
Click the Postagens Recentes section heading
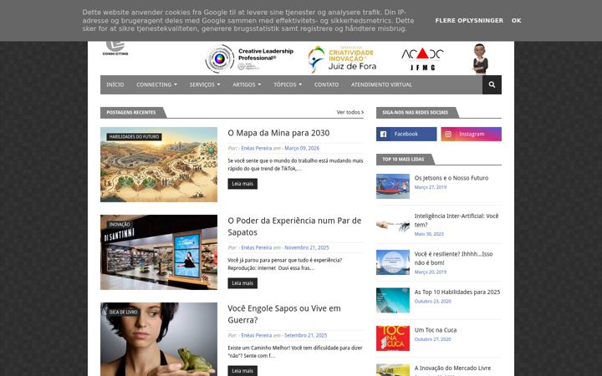(131, 113)
